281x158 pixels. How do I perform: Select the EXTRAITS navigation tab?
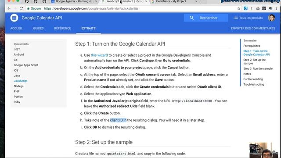click(88, 28)
